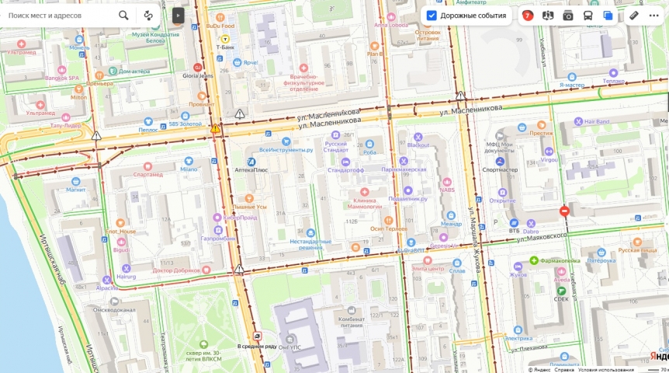The image size is (669, 373).
Task: Click the Милтон (Milton) cafe marker
Action: [78, 89]
